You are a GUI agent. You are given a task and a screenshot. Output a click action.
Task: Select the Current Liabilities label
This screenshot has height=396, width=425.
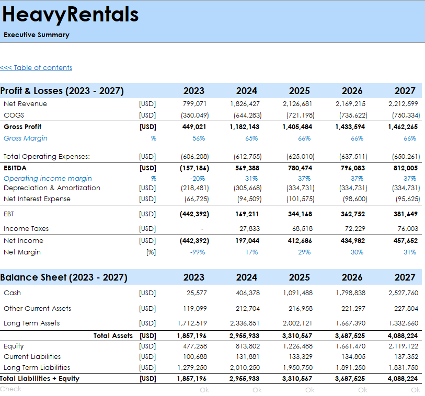click(x=32, y=356)
